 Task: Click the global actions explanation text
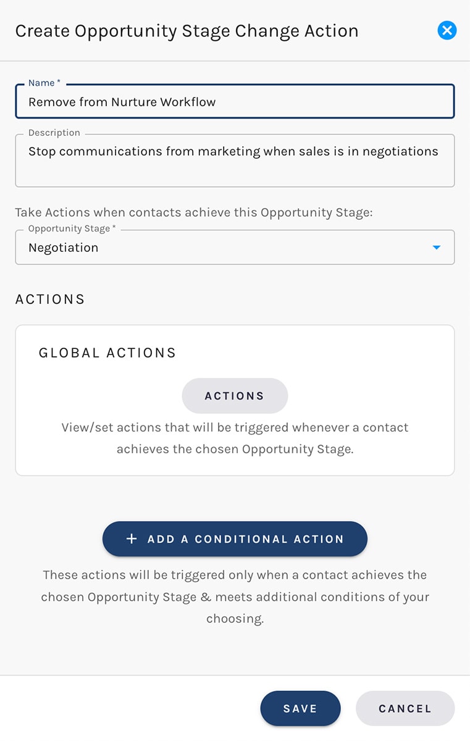coord(235,438)
